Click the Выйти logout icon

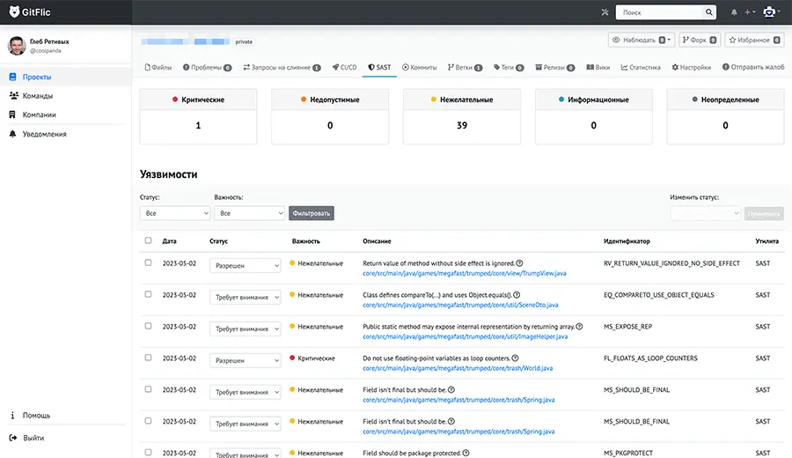(13, 438)
